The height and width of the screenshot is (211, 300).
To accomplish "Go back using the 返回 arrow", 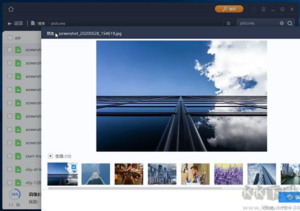I will tap(15, 23).
